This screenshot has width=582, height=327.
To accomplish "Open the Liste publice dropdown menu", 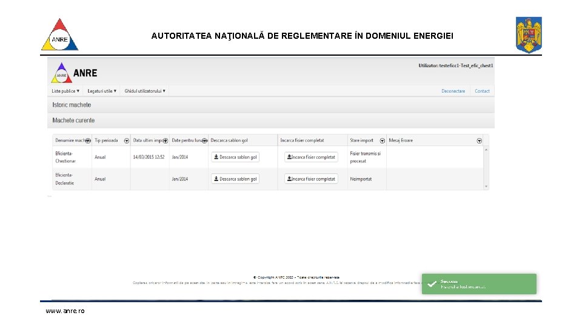I will point(65,91).
